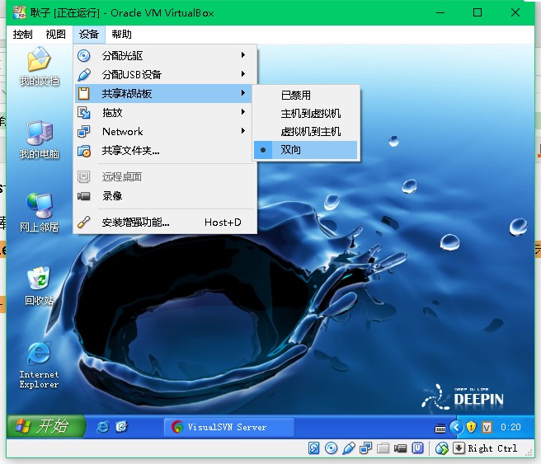Click the security shield tray icon

pos(472,427)
